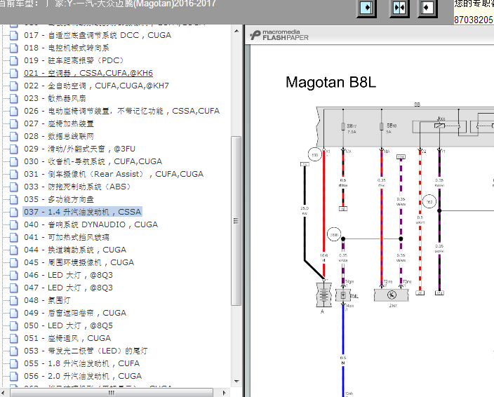
Task: Click document icon beside 027 entry
Action: coord(13,123)
